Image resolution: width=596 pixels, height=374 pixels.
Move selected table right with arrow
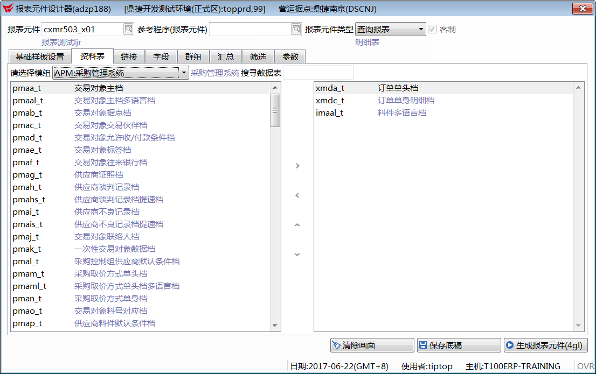click(297, 166)
